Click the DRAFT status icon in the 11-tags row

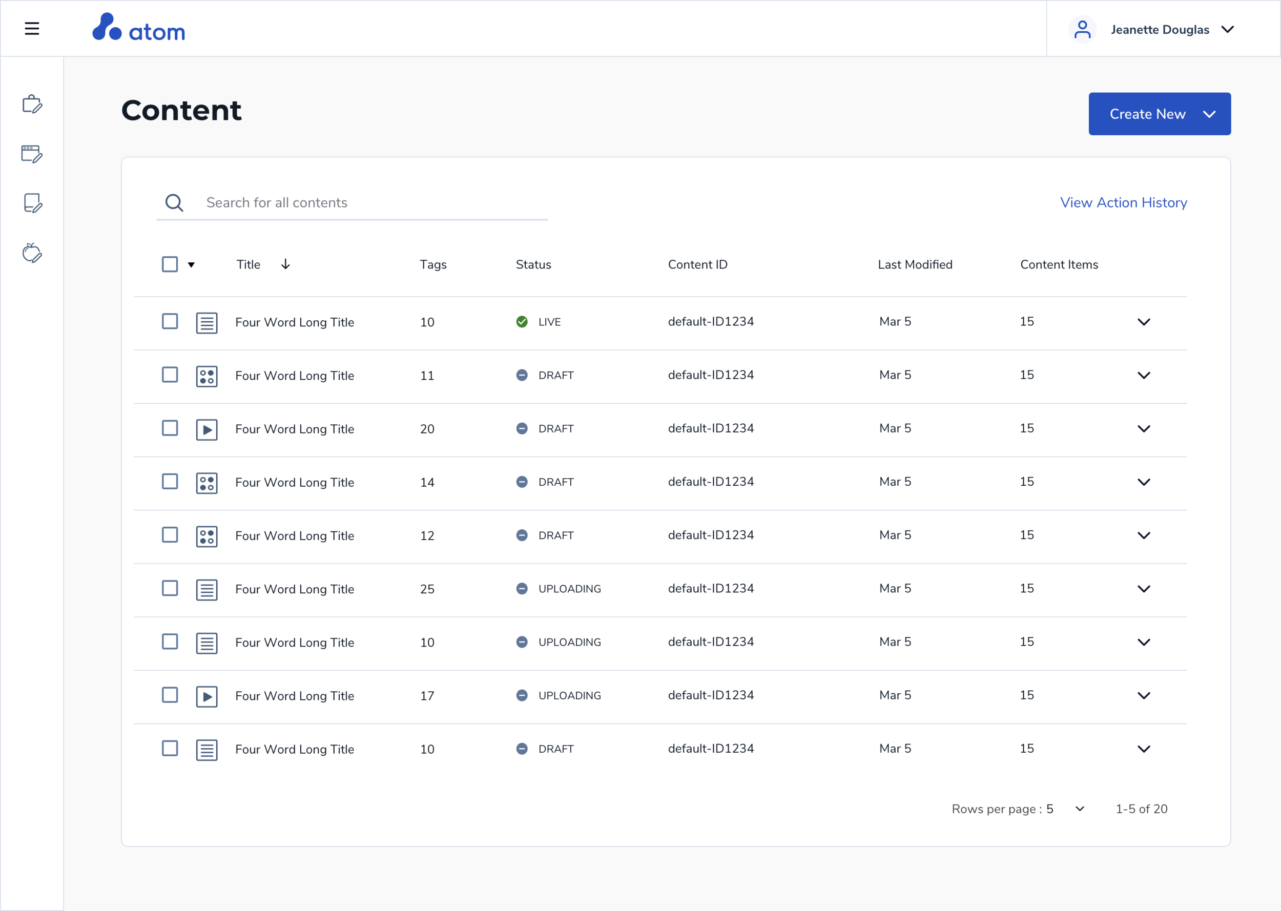point(522,375)
